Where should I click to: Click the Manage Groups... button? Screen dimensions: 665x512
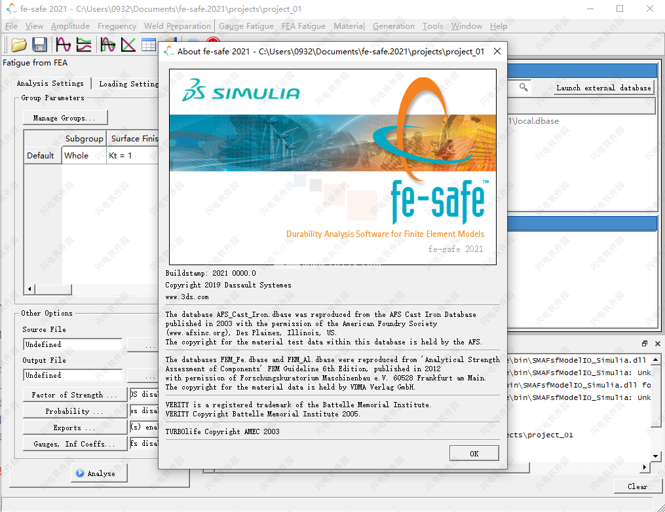click(x=64, y=118)
